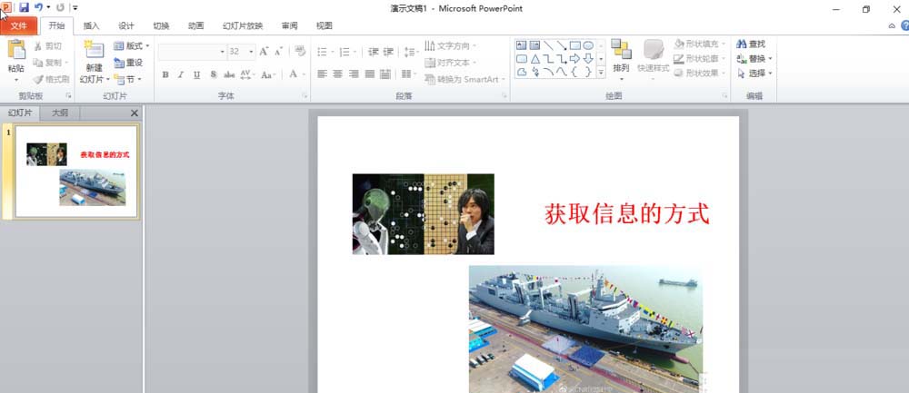Switch to the Outline (大纲) pane tab

point(60,113)
